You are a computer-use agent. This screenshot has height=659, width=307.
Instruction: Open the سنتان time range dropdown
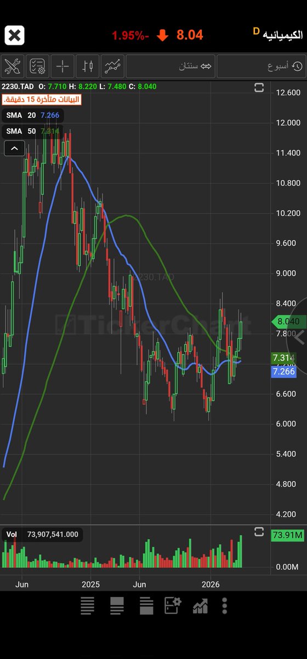[170, 66]
